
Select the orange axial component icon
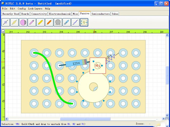pyautogui.click(x=49, y=22)
